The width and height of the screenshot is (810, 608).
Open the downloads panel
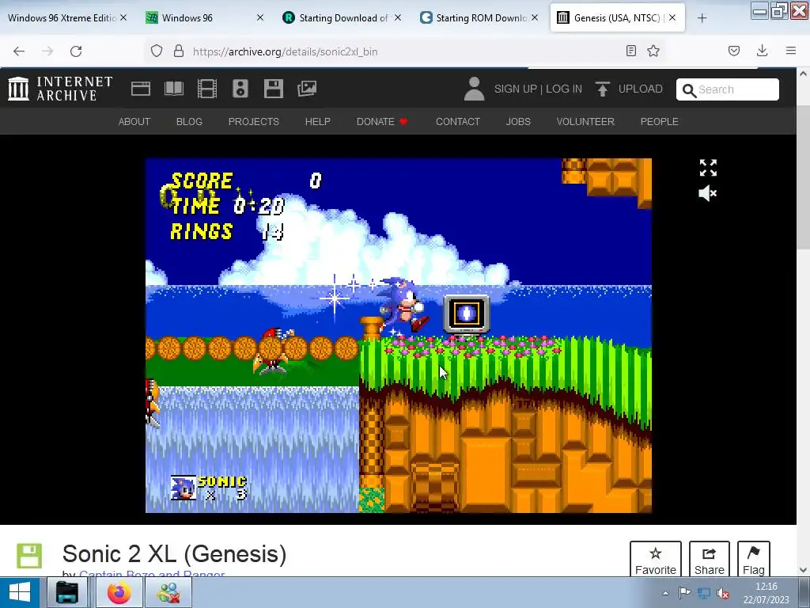click(x=762, y=51)
